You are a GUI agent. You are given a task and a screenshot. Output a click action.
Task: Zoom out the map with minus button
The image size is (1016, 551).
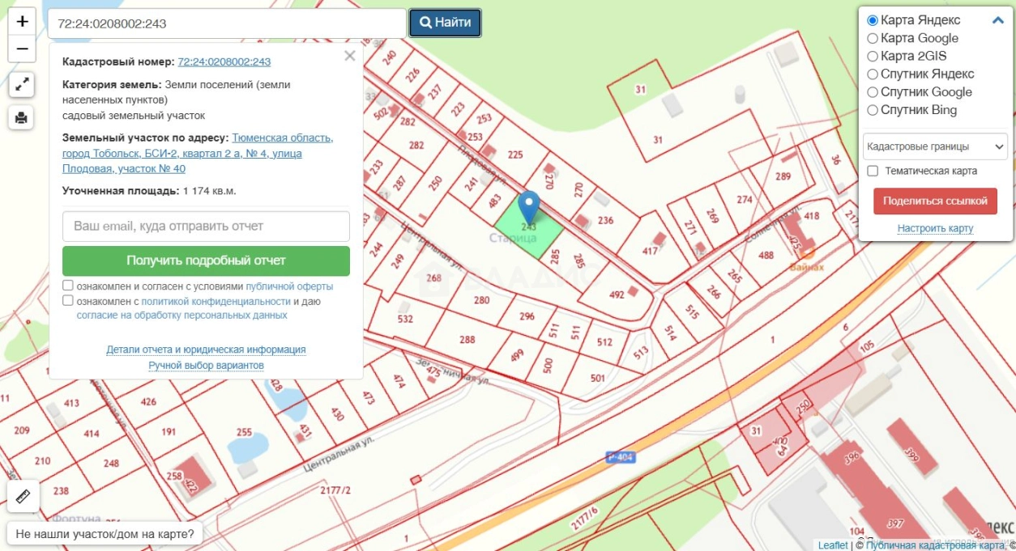click(22, 49)
